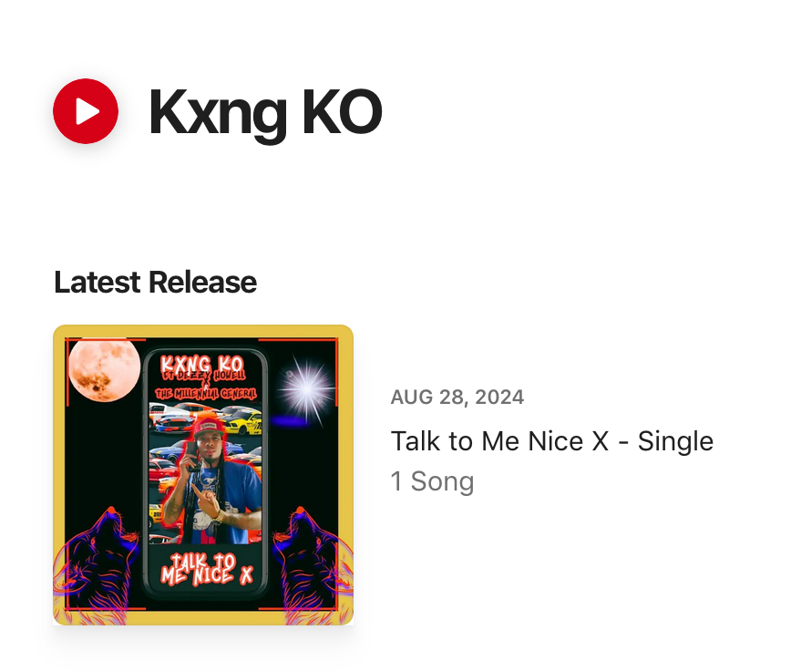Select the Kxng KO artist name heading

(264, 112)
